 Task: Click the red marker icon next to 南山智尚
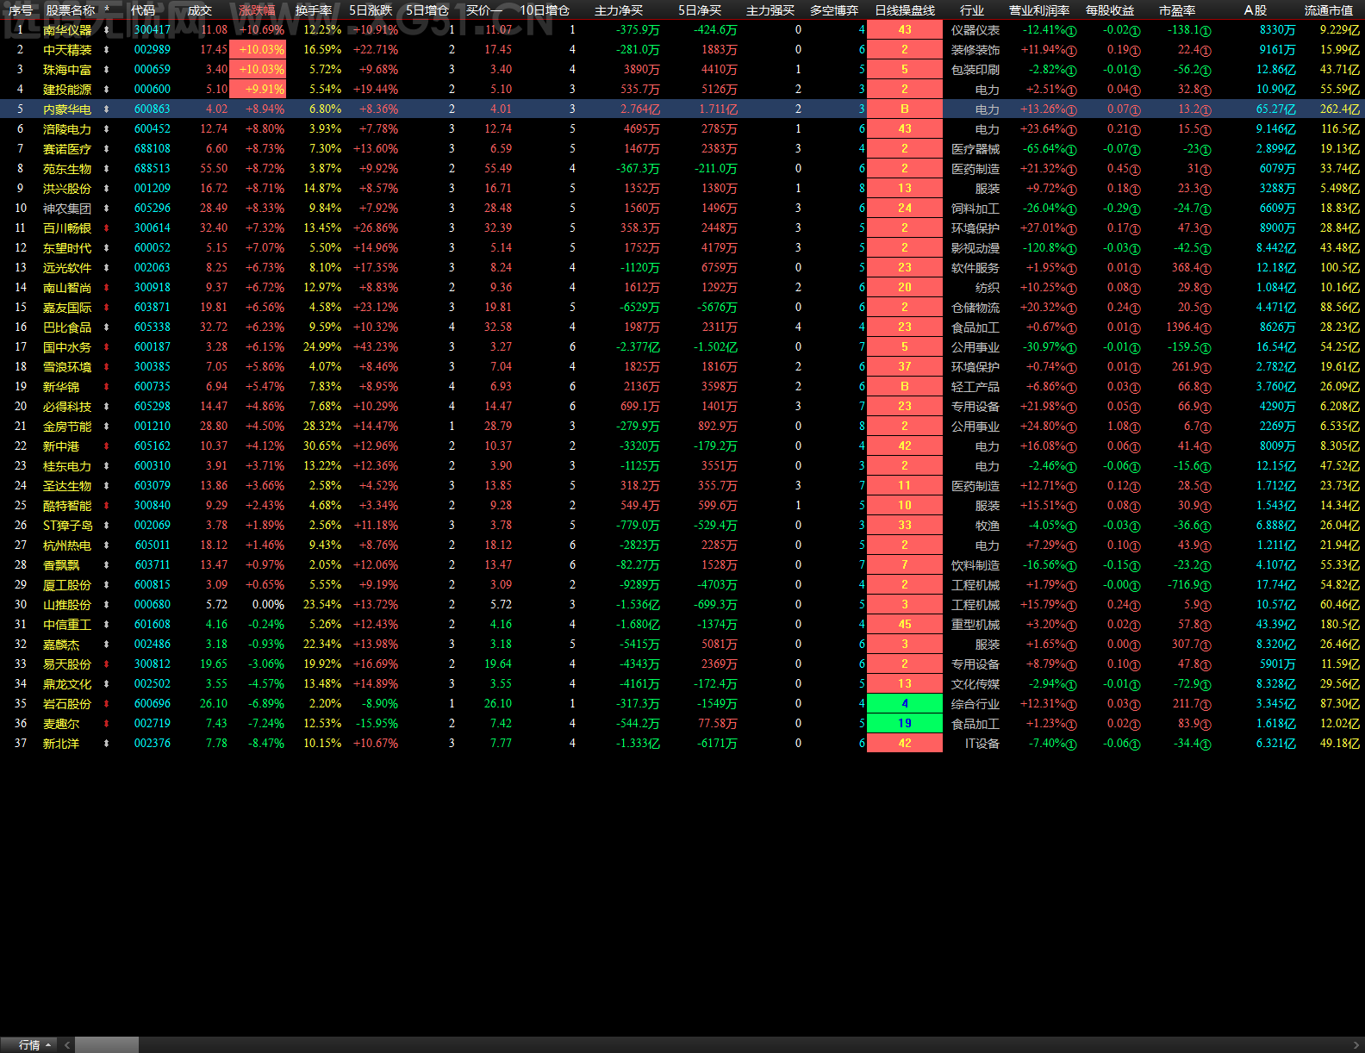point(107,288)
